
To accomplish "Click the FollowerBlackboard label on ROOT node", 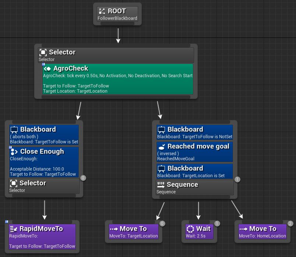I will [x=117, y=18].
